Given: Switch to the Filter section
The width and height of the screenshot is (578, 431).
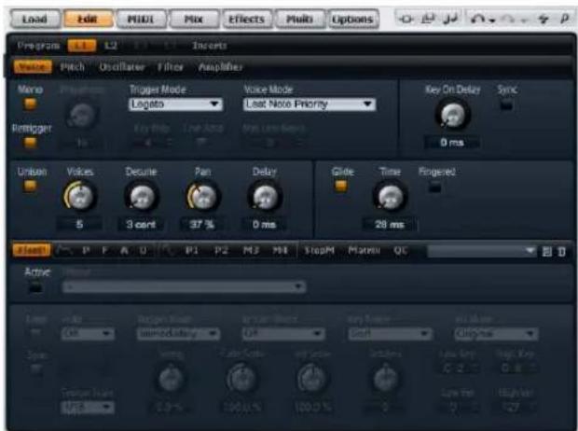Looking at the screenshot, I should point(170,67).
